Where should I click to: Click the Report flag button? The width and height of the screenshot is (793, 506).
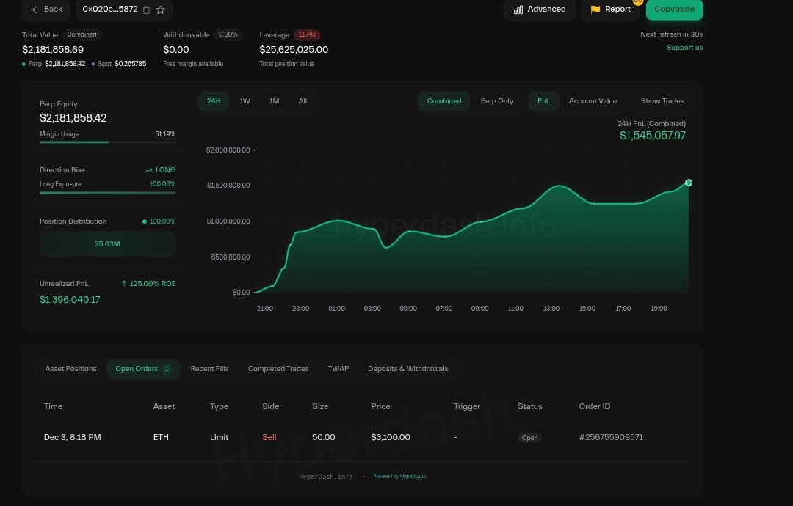click(610, 9)
